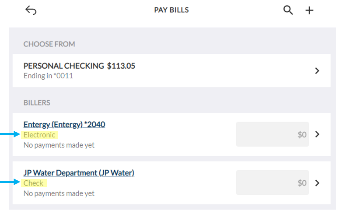The width and height of the screenshot is (339, 214).
Task: Open search with the magnifying glass icon
Action: coord(288,10)
